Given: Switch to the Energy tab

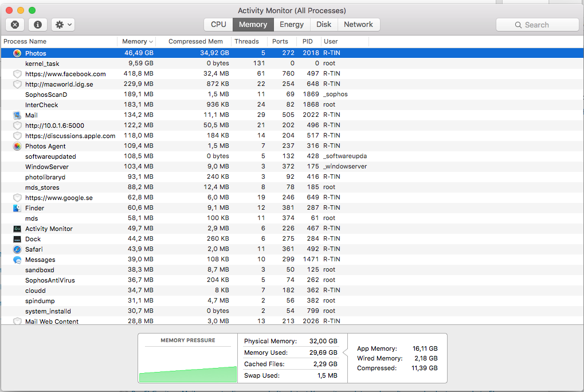Looking at the screenshot, I should tap(292, 25).
